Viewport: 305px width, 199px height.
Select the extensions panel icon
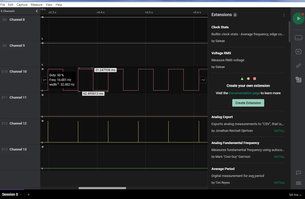(299, 80)
